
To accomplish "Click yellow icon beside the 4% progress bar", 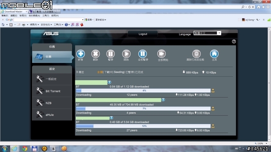I will pos(213,91).
